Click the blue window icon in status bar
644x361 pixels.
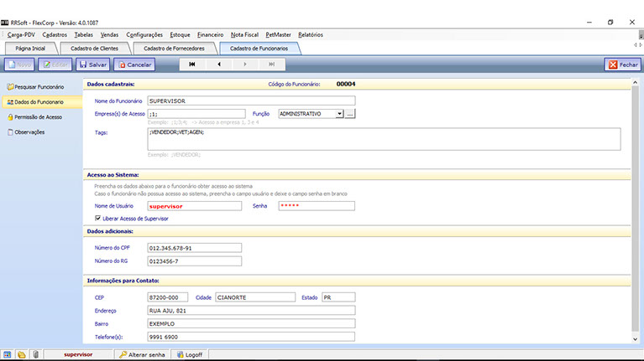click(x=8, y=354)
